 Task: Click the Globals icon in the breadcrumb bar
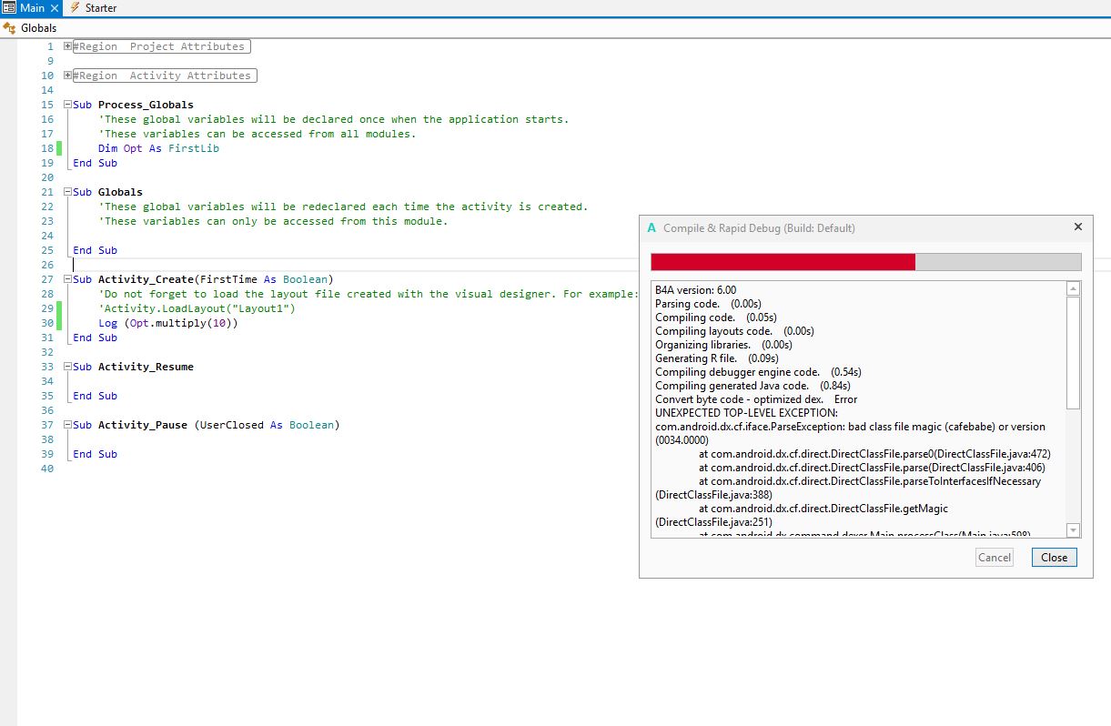click(10, 28)
